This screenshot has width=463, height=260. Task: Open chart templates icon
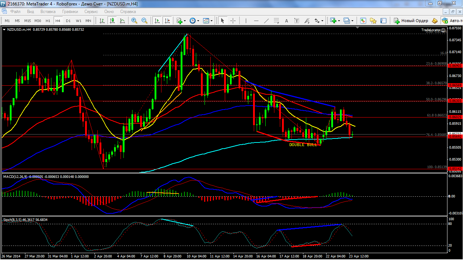206,21
